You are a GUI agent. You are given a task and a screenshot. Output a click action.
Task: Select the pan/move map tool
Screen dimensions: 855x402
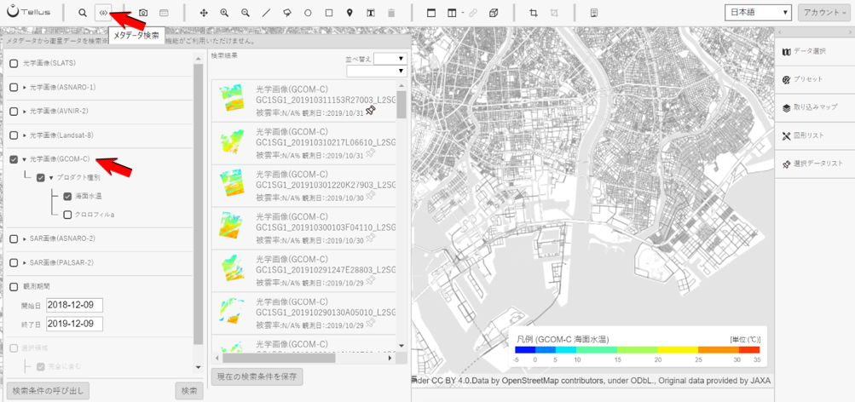pos(204,13)
